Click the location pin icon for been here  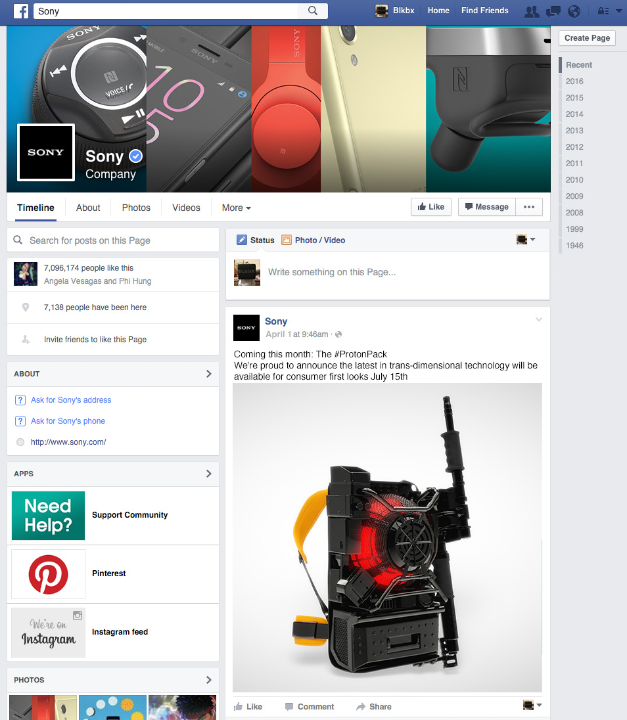(26, 307)
